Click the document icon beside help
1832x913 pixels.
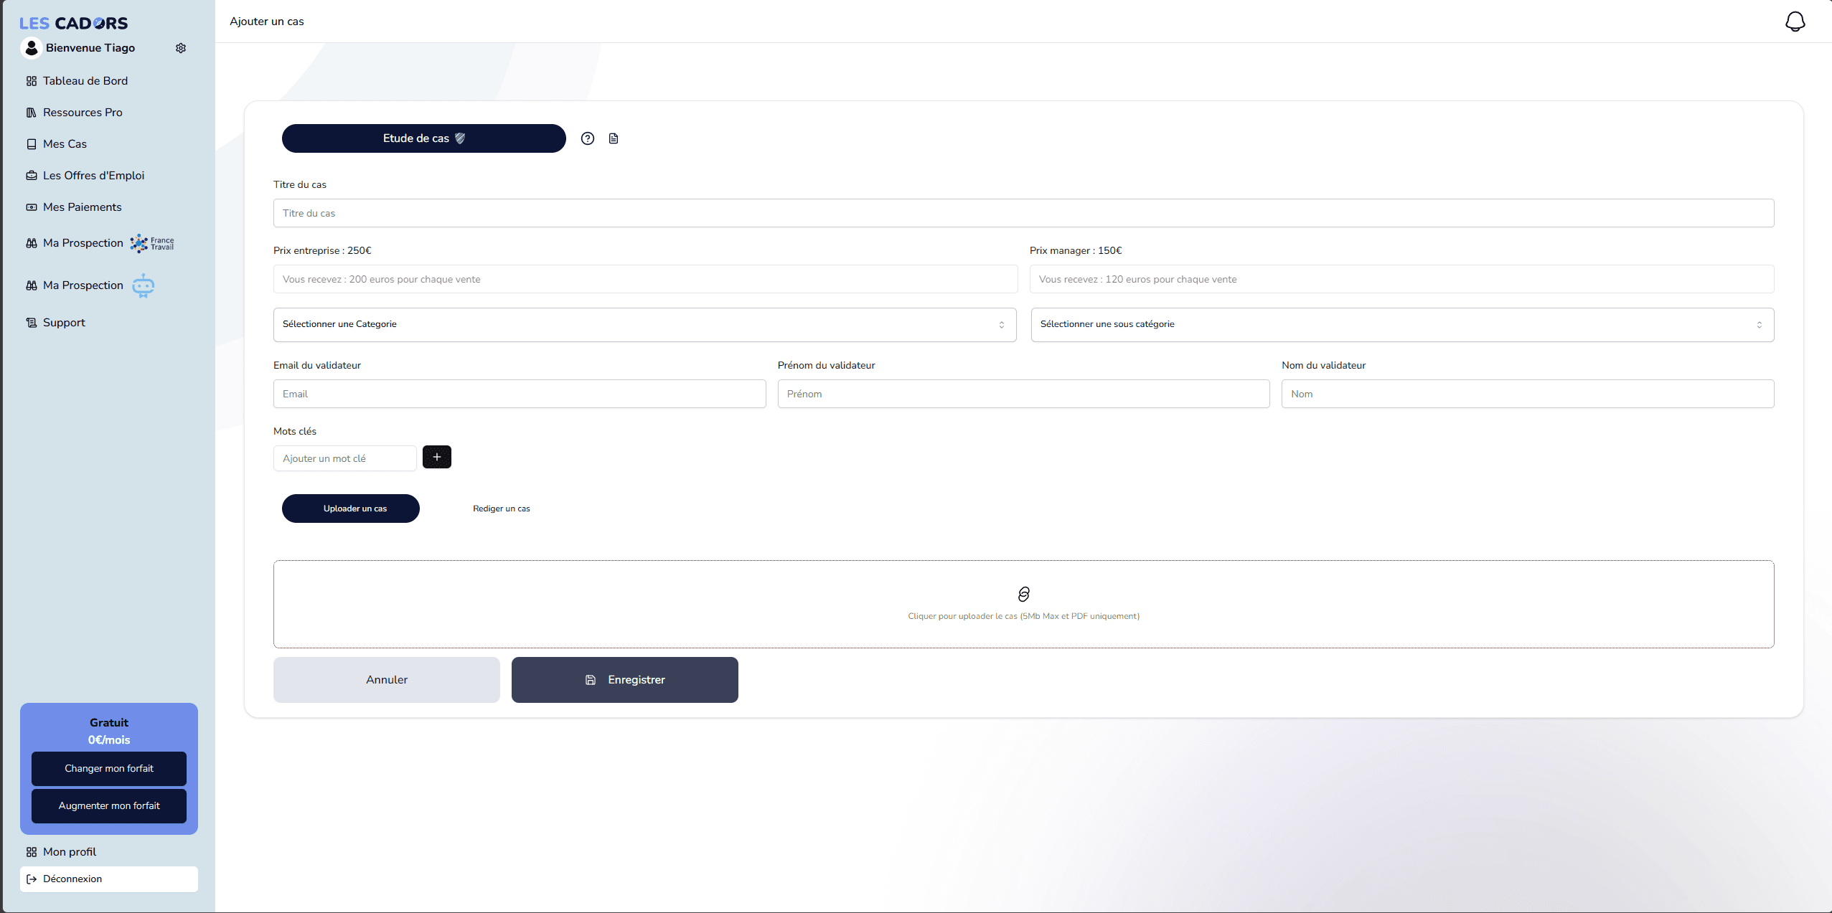pyautogui.click(x=614, y=138)
